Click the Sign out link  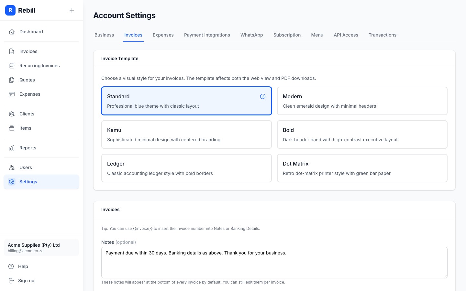point(27,281)
